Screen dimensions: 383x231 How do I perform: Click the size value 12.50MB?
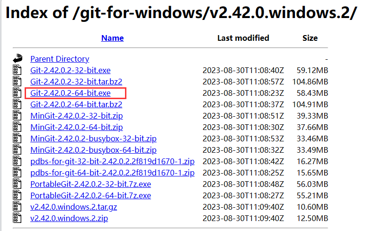(312, 218)
